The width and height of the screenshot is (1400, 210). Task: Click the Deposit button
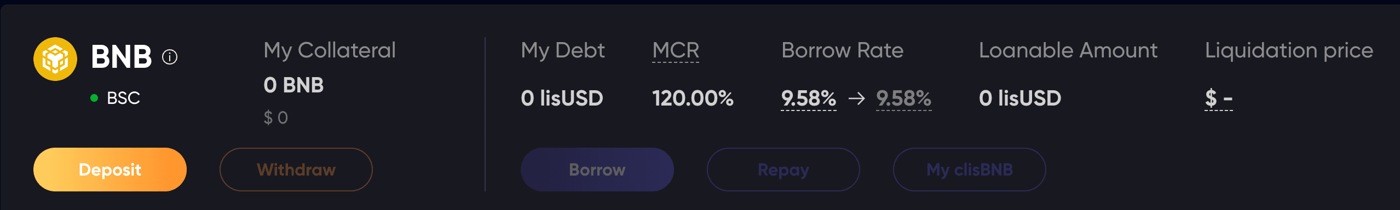pyautogui.click(x=110, y=170)
